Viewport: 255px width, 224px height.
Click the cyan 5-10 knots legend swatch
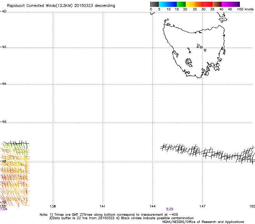(163, 4)
